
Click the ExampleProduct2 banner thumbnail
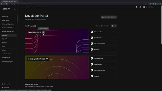coord(57,41)
